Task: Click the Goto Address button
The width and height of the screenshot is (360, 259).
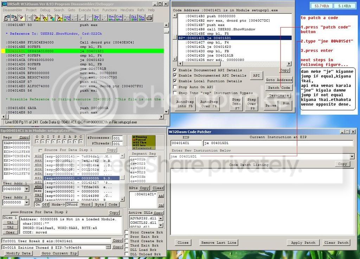Action: pyautogui.click(x=279, y=80)
